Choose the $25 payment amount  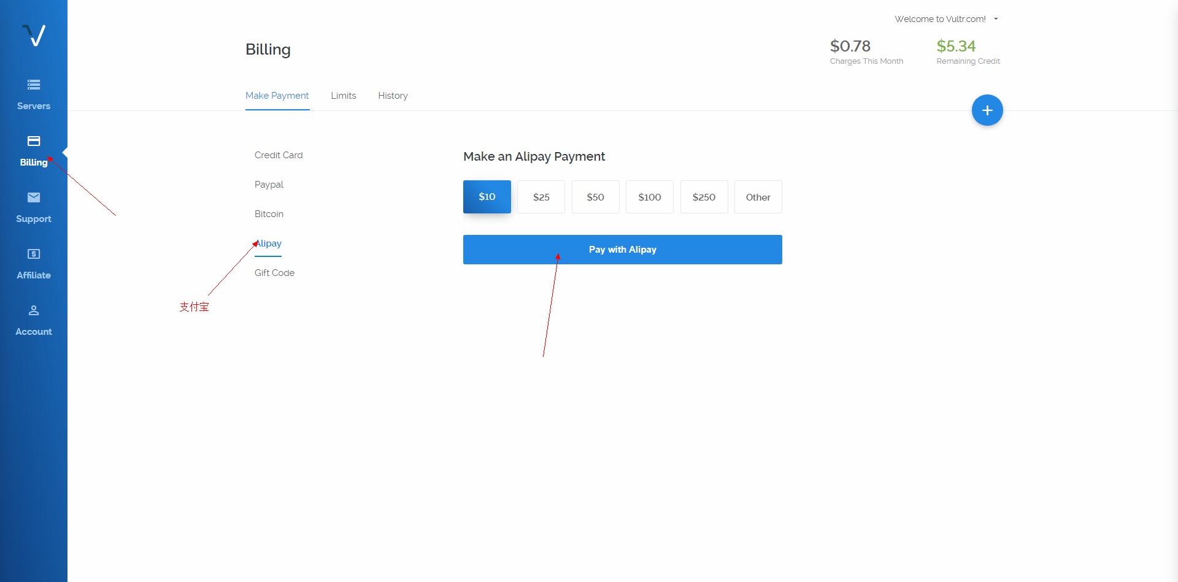click(x=541, y=197)
